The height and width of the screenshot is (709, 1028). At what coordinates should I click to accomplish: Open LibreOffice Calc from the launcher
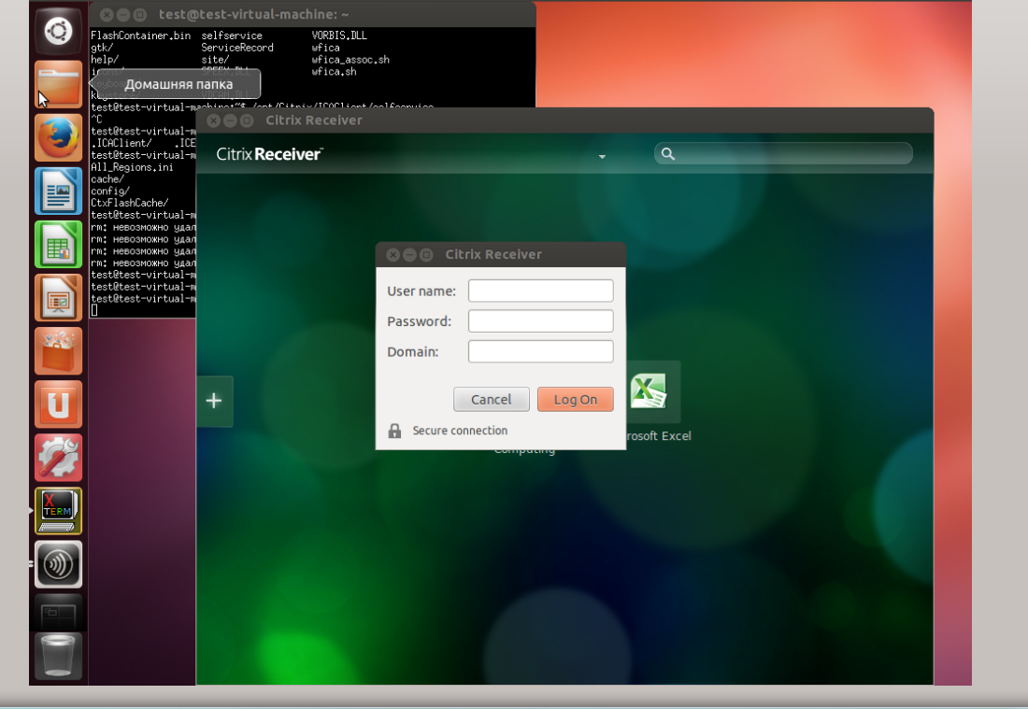pos(58,245)
